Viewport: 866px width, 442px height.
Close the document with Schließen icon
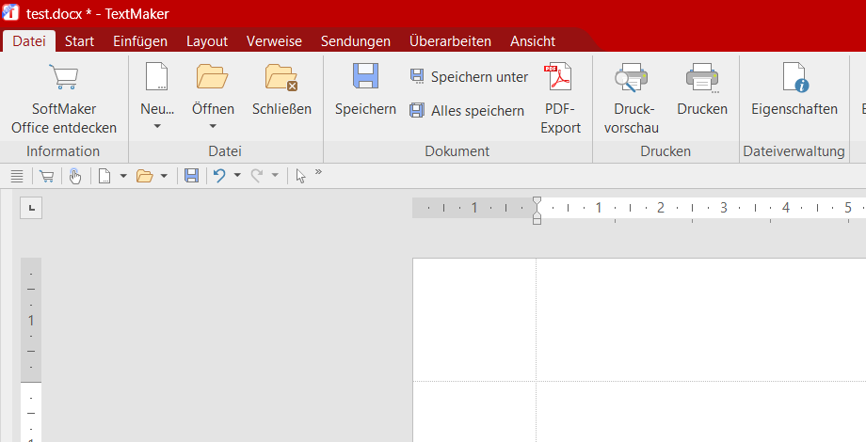coord(281,77)
